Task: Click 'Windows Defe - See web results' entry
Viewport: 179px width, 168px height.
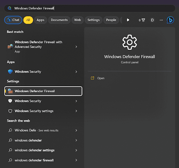Action: pos(43,130)
